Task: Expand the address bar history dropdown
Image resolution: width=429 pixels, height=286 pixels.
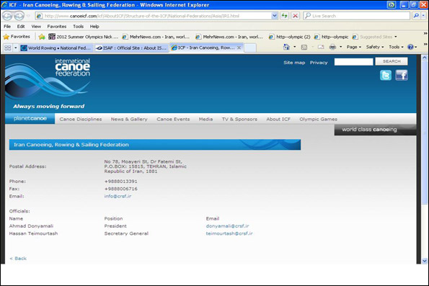Action: click(275, 16)
